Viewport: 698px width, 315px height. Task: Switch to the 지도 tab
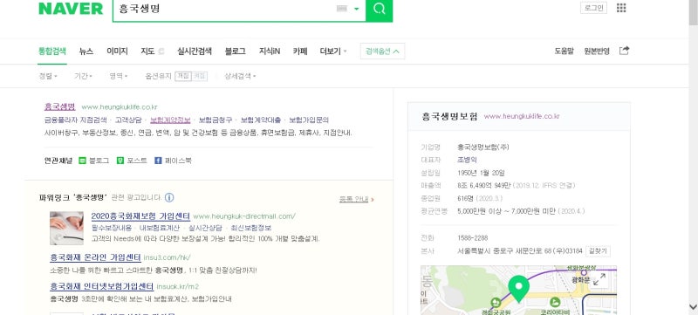[x=147, y=51]
